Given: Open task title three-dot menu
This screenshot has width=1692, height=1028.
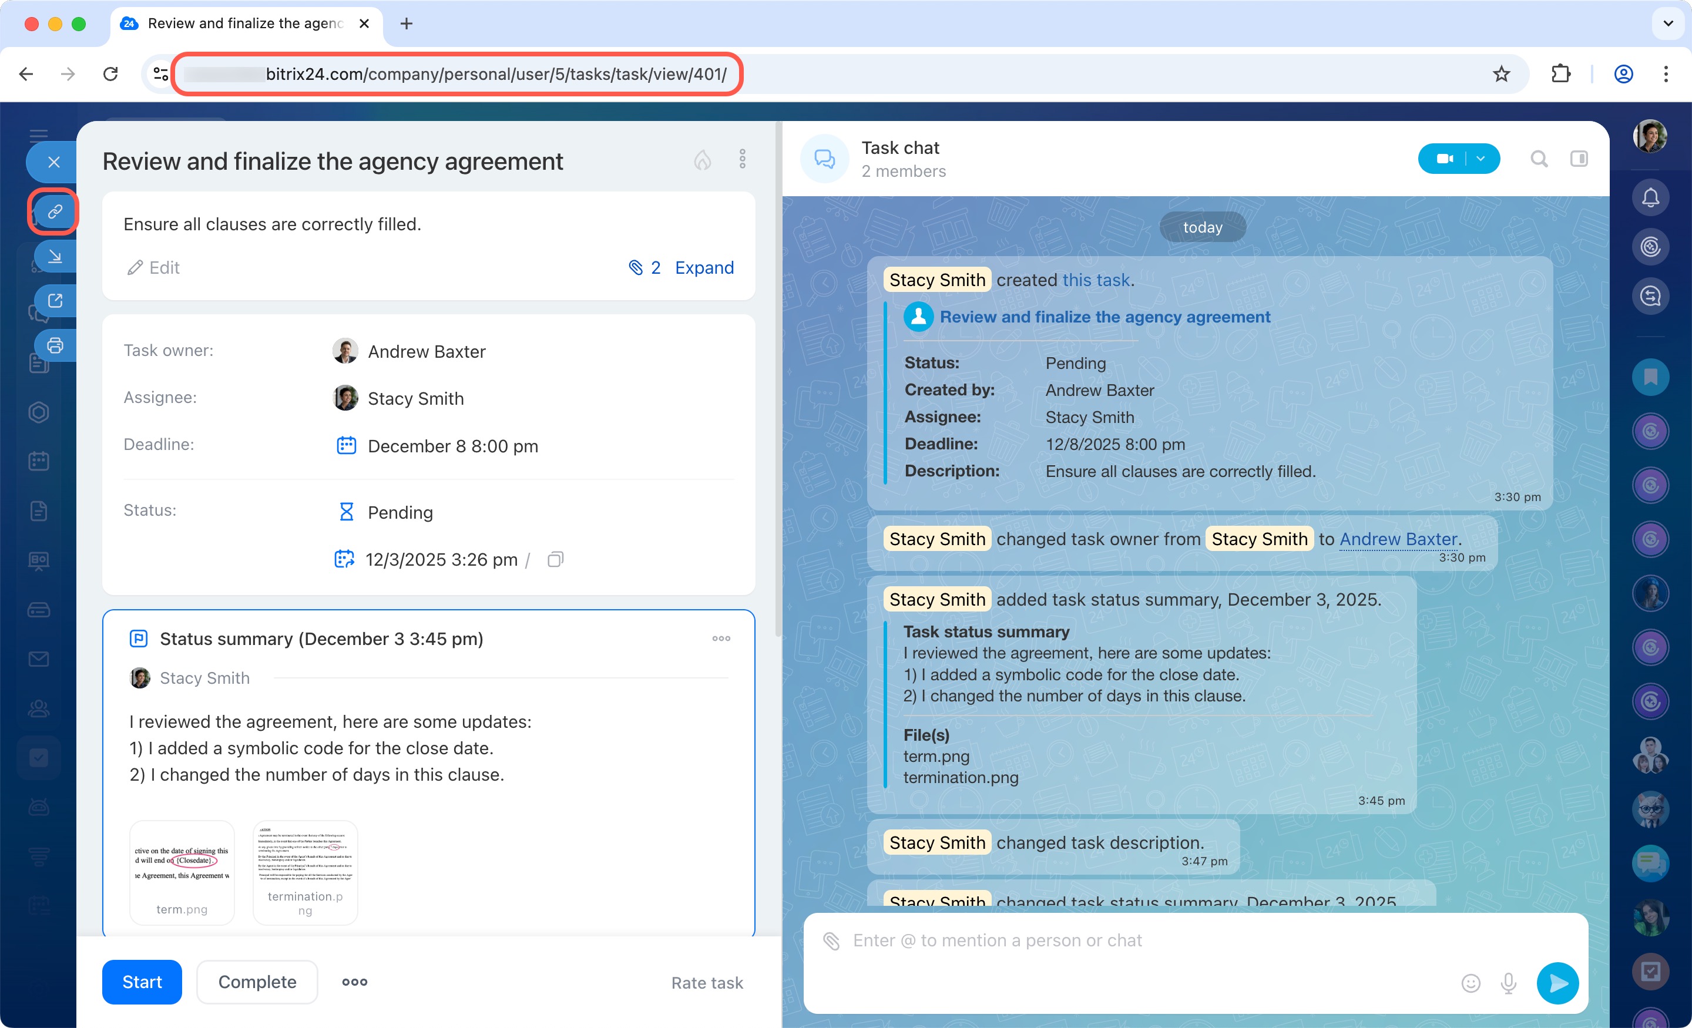Looking at the screenshot, I should pos(743,159).
